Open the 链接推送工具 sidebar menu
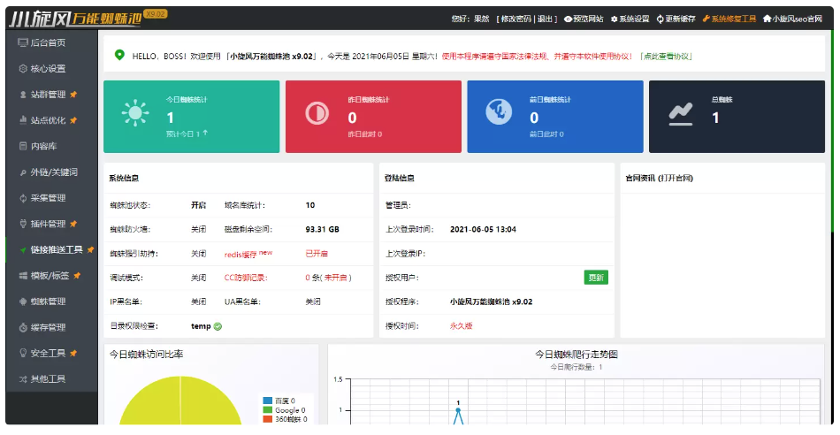Viewport: 840px width, 435px height. tap(52, 249)
